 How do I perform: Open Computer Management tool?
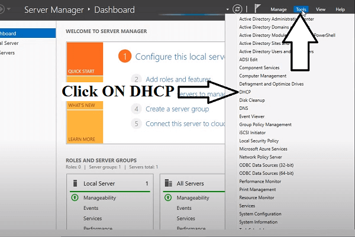click(263, 76)
